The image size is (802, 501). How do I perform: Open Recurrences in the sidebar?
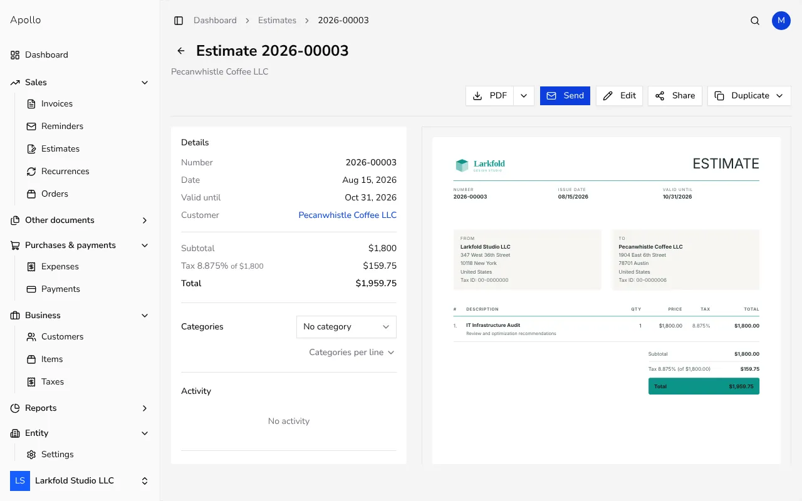coord(87,172)
